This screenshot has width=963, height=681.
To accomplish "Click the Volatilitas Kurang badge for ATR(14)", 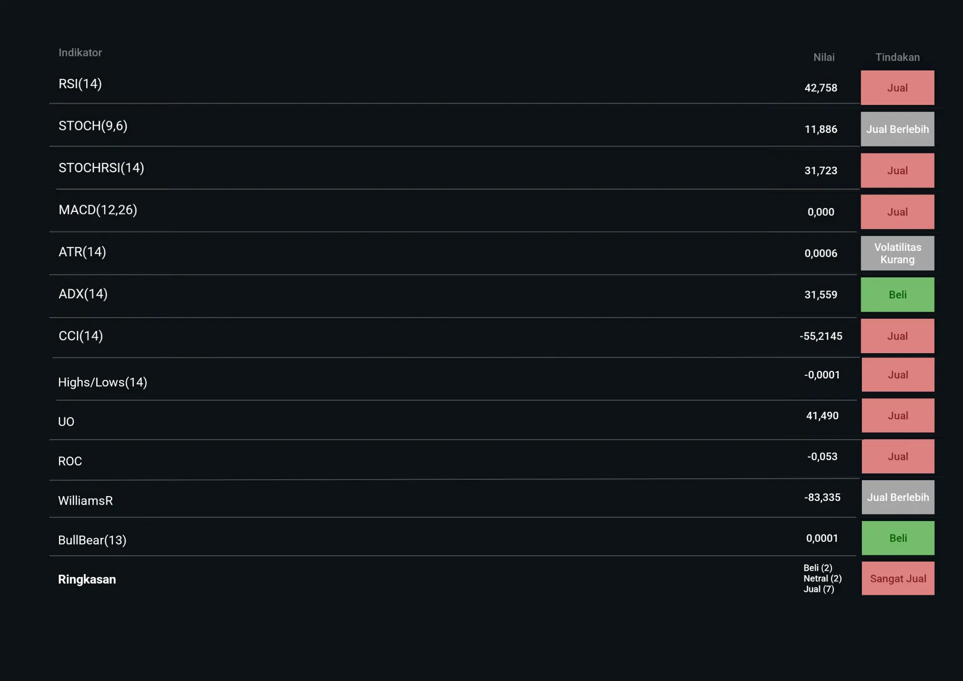I will pyautogui.click(x=898, y=253).
